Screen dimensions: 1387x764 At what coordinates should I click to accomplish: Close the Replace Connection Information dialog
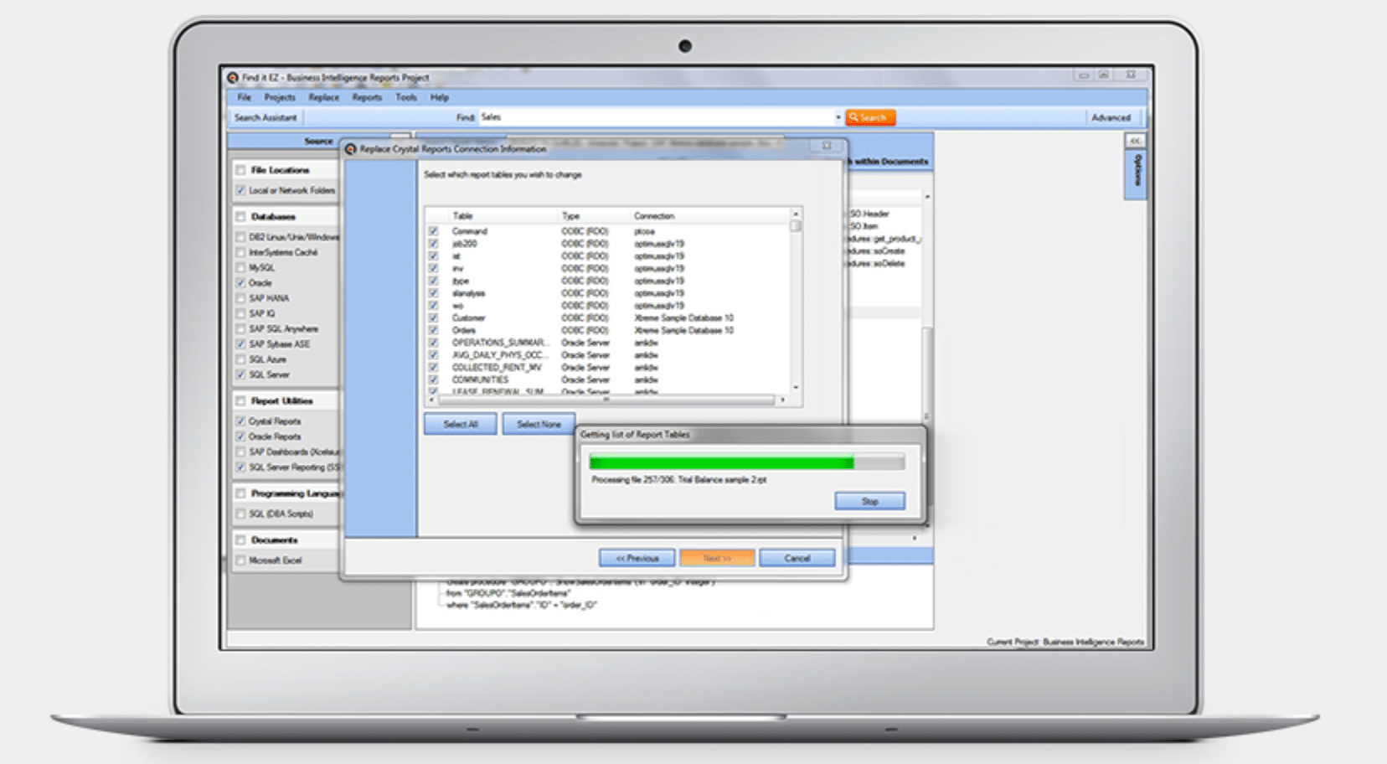pos(826,146)
